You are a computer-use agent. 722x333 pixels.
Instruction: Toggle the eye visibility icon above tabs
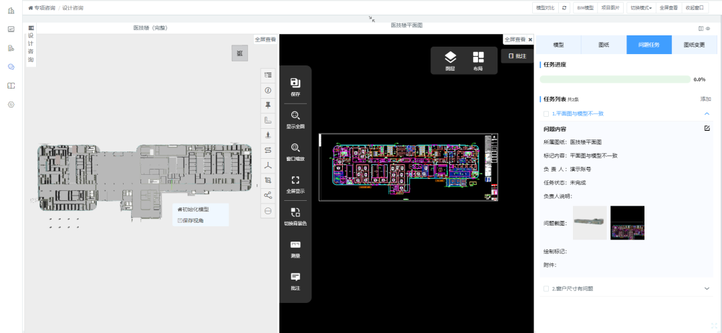708,29
